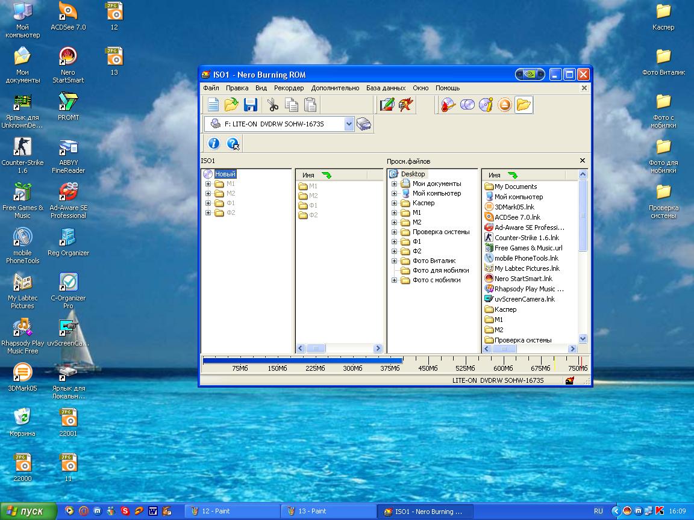694x520 pixels.
Task: Click right arrow of ISO1 list horizontal scrollbar
Action: pos(378,348)
